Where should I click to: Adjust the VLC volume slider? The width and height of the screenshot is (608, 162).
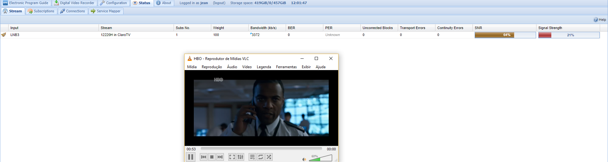pyautogui.click(x=320, y=158)
